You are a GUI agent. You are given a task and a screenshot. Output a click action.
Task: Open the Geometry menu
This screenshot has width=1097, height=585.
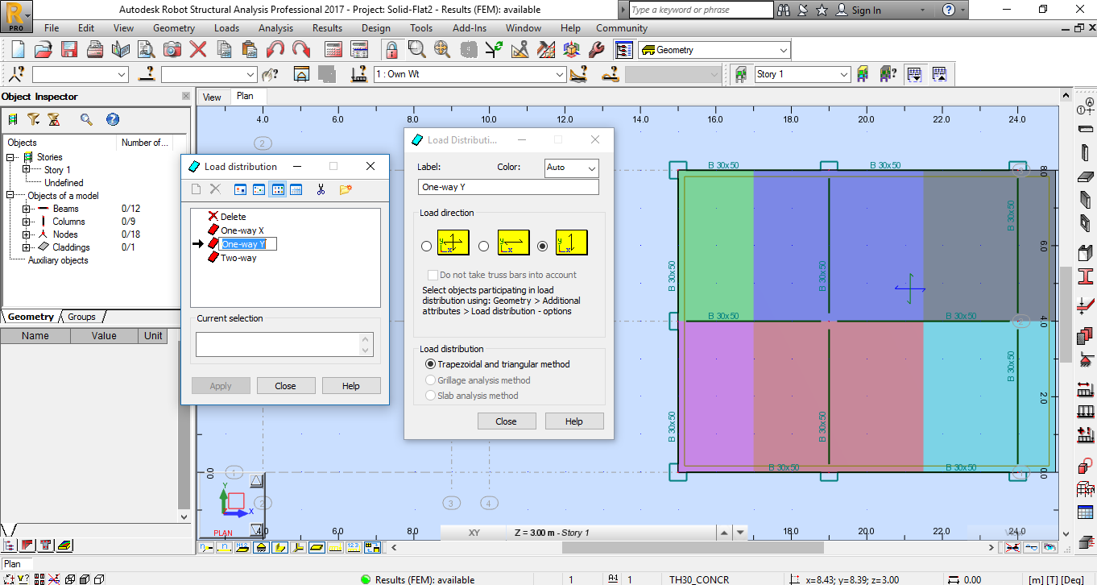[x=174, y=28]
